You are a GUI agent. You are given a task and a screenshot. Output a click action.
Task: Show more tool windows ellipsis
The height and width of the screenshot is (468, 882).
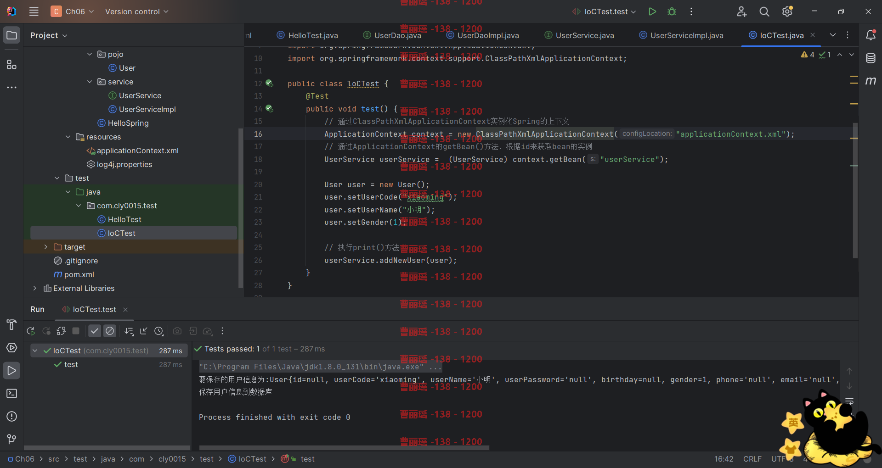coord(11,87)
